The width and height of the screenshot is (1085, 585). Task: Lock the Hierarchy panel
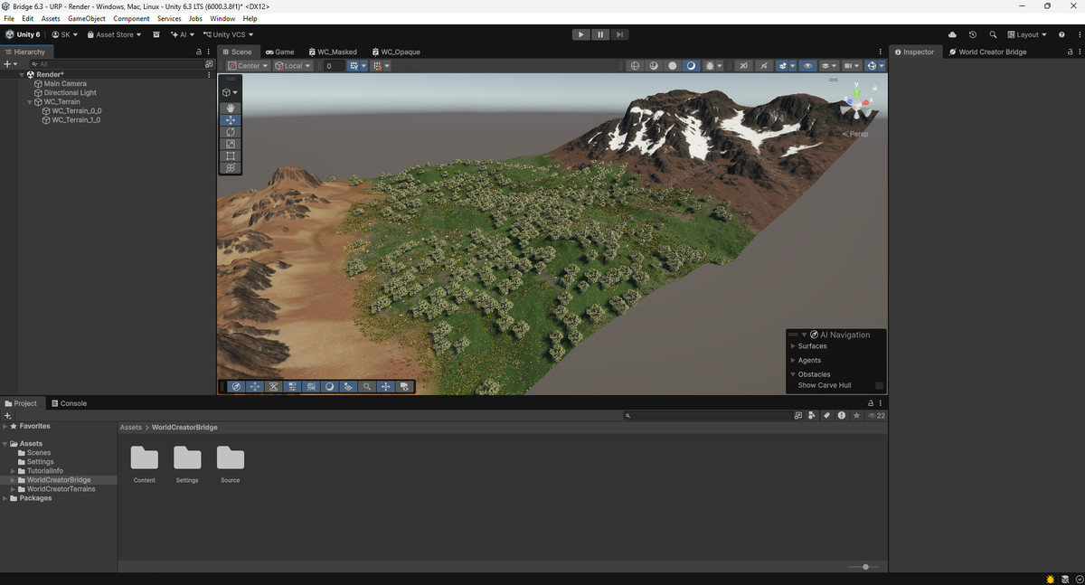pyautogui.click(x=199, y=52)
